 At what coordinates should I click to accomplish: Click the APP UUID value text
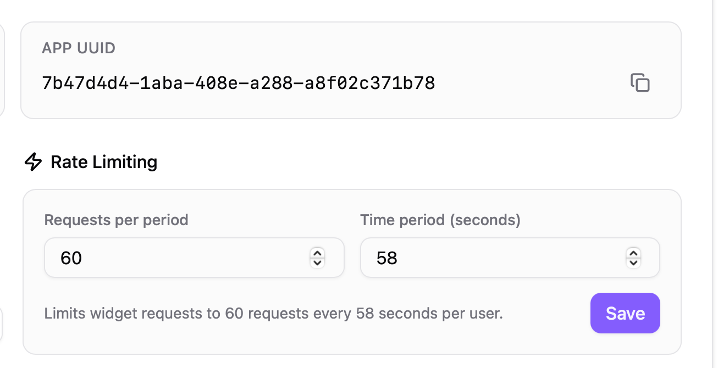238,82
